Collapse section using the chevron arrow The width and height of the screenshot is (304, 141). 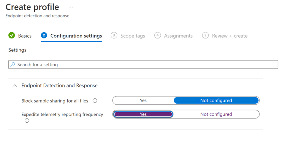tap(15, 86)
